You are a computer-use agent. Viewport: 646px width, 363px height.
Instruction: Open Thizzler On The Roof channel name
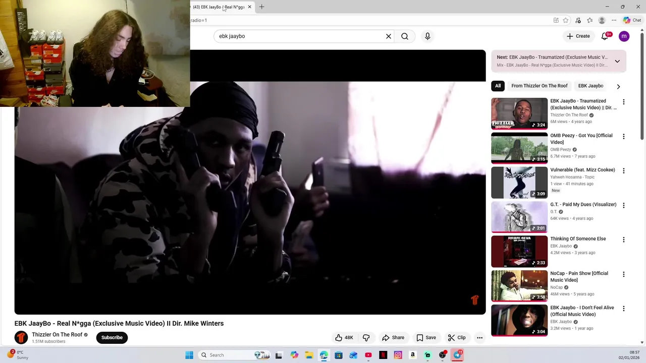(57, 335)
